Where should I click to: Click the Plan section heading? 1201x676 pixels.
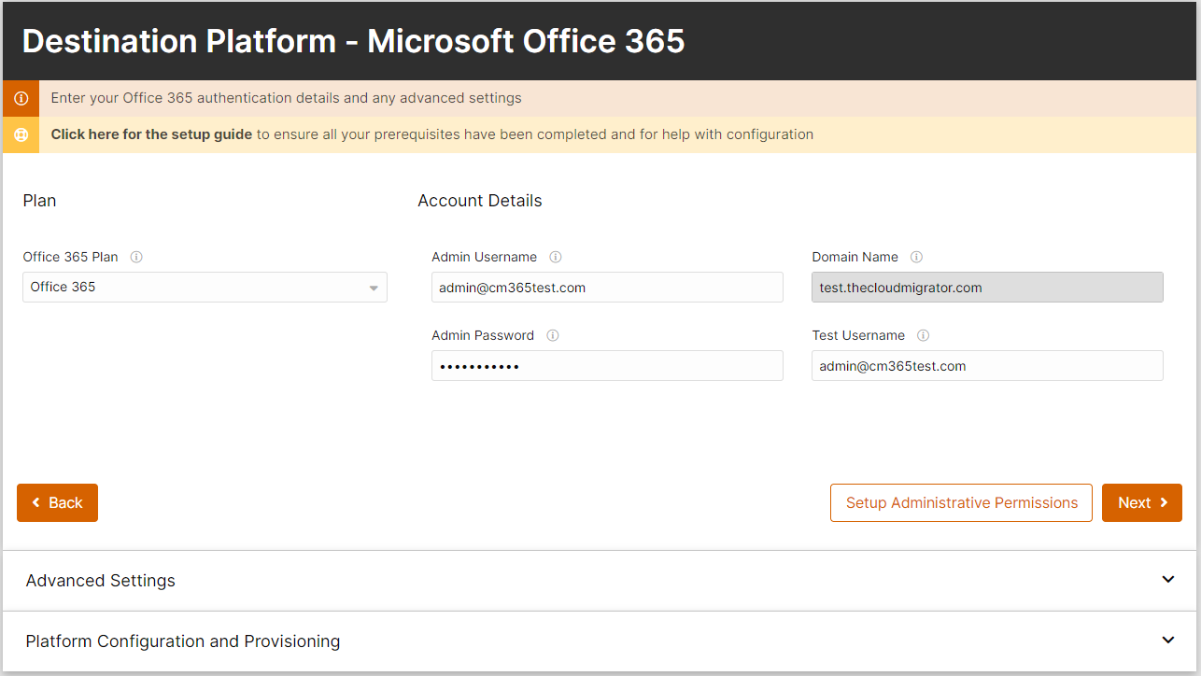click(39, 201)
